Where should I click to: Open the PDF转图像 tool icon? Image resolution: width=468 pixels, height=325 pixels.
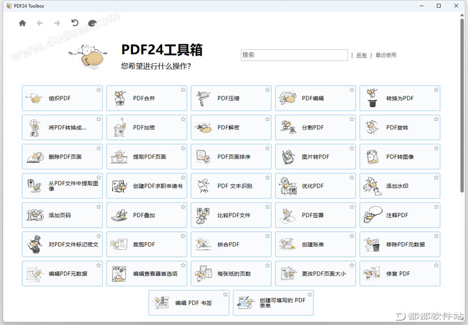click(372, 157)
